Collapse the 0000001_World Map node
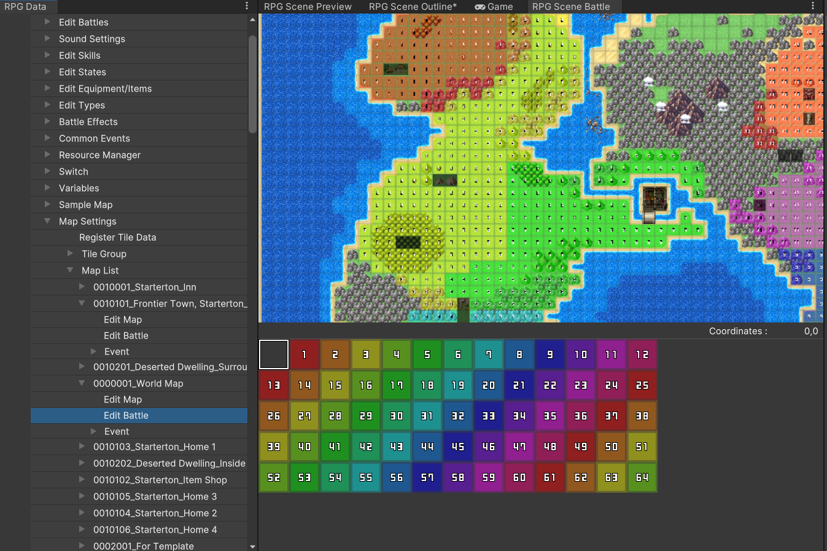This screenshot has height=551, width=827. [x=82, y=383]
